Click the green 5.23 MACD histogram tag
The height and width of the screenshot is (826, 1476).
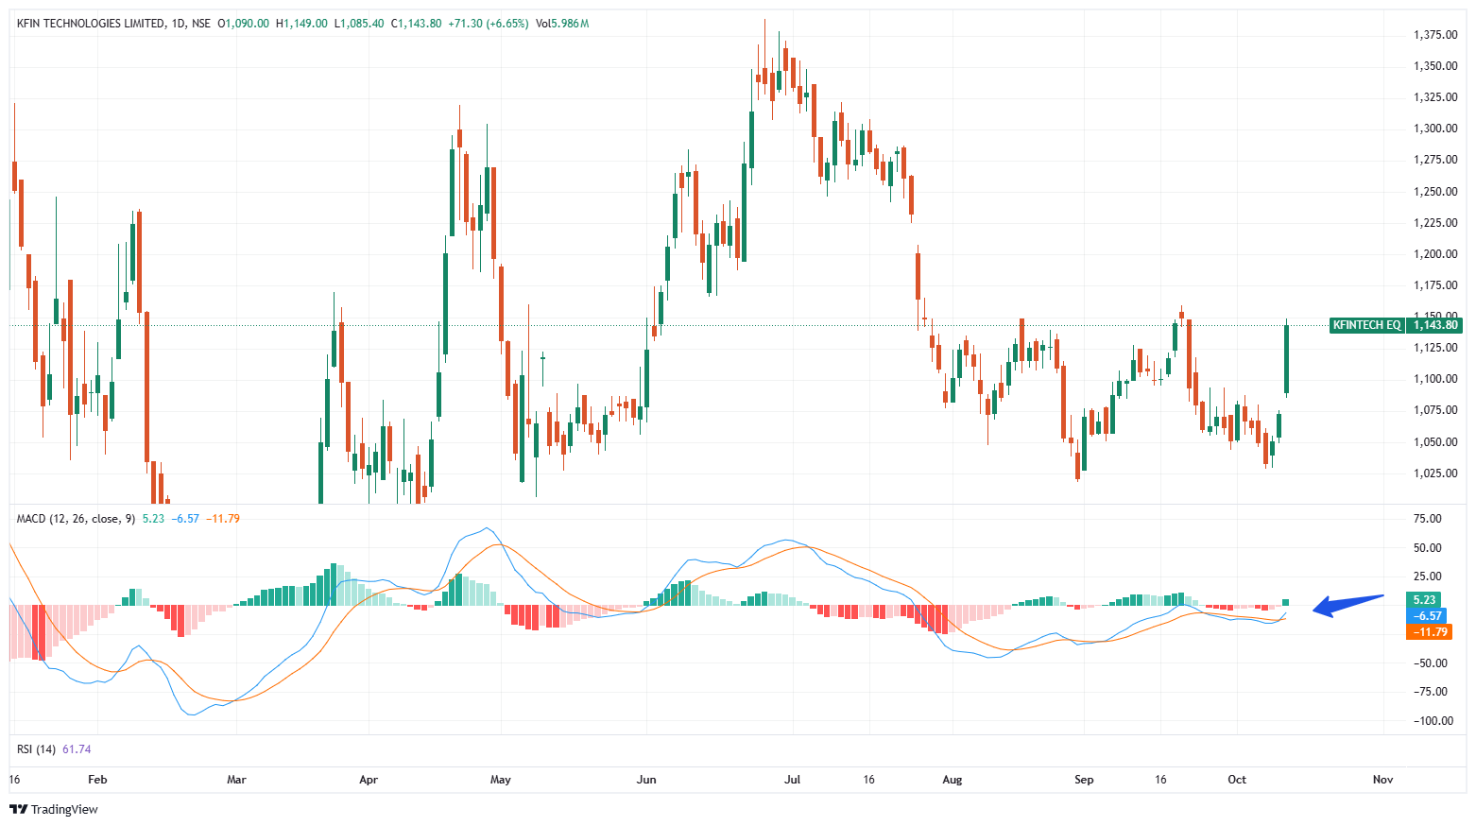coord(1424,600)
